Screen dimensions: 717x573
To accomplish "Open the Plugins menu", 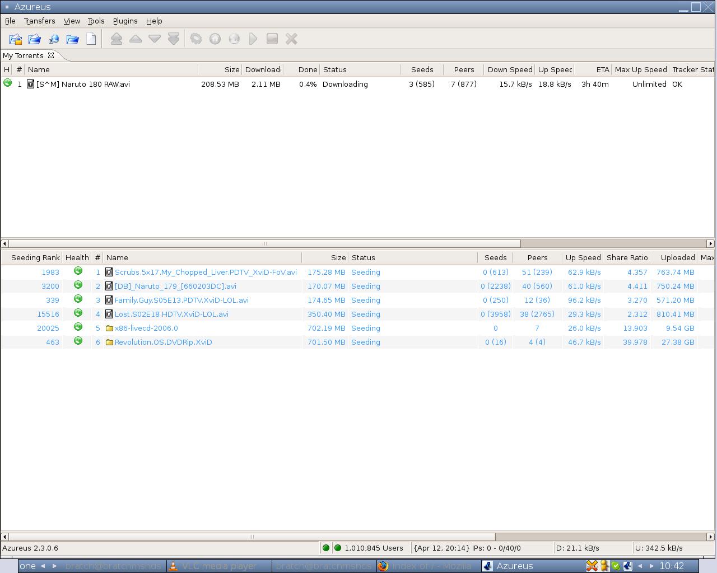I will [x=125, y=21].
